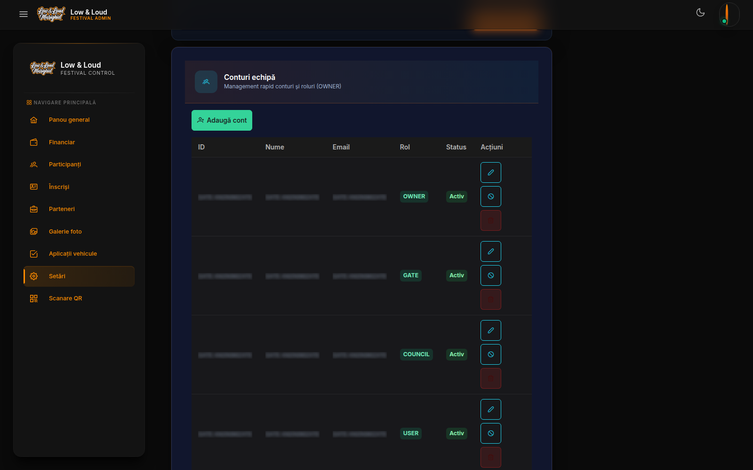The height and width of the screenshot is (470, 753).
Task: Delete the COUNCIL account with the red button
Action: [x=491, y=378]
